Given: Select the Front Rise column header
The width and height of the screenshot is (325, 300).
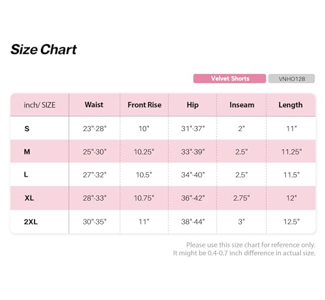Looking at the screenshot, I should click(144, 105).
